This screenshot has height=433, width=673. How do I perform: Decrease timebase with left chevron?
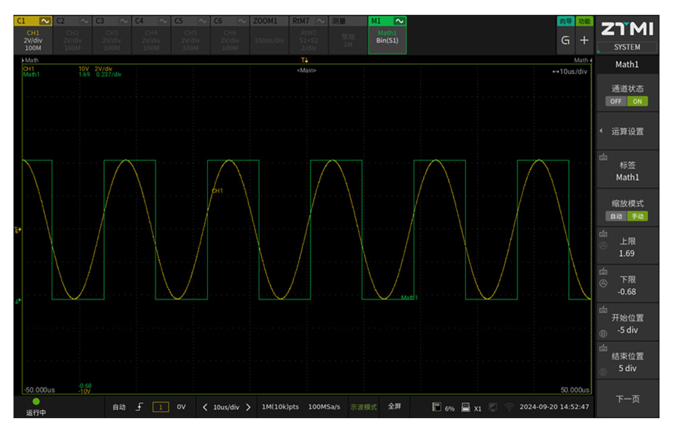[x=205, y=407]
